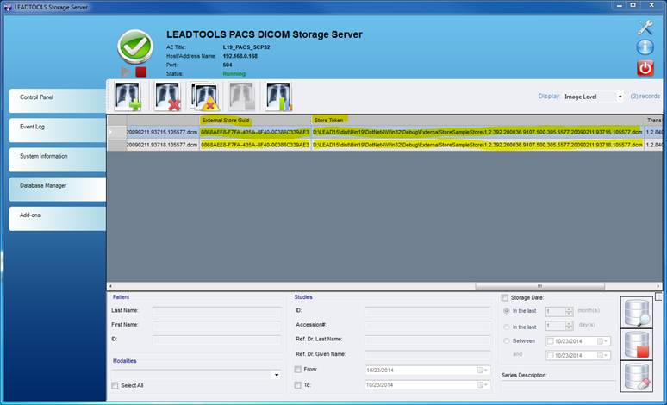
Task: Open the Between start date picker
Action: coord(602,341)
